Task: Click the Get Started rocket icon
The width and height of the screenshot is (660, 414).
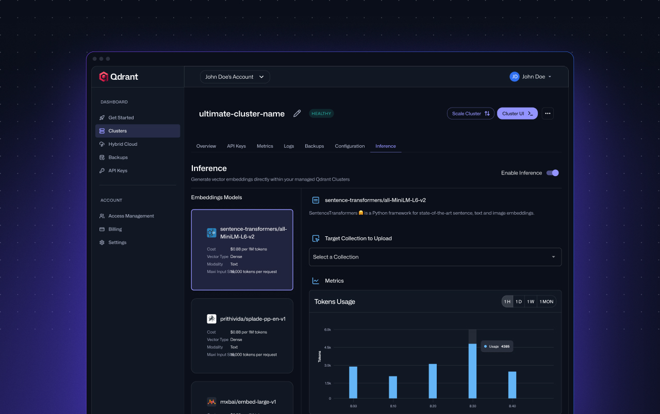Action: click(102, 118)
